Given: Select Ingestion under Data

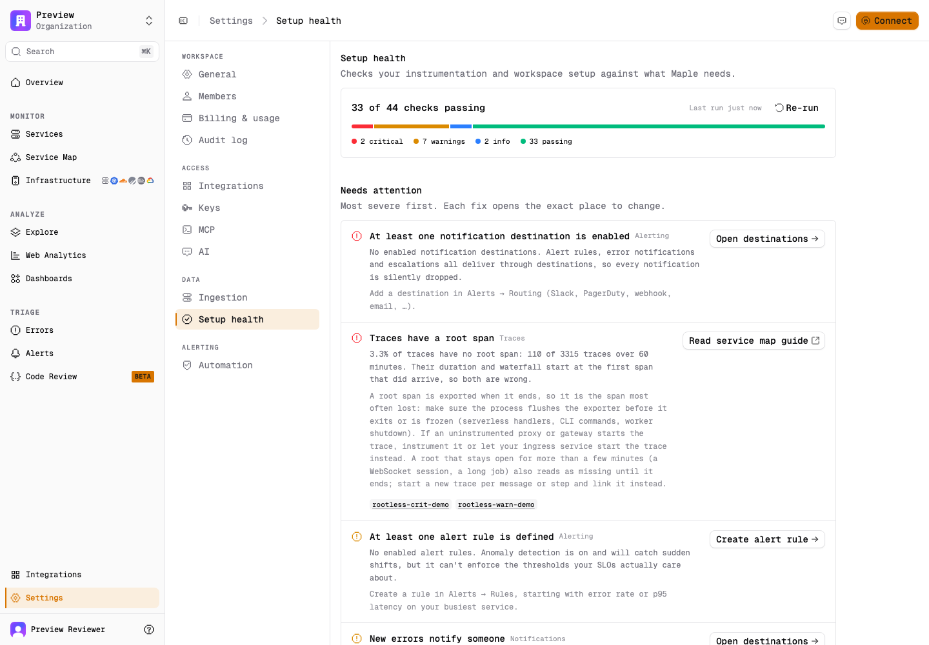Looking at the screenshot, I should coord(247,297).
